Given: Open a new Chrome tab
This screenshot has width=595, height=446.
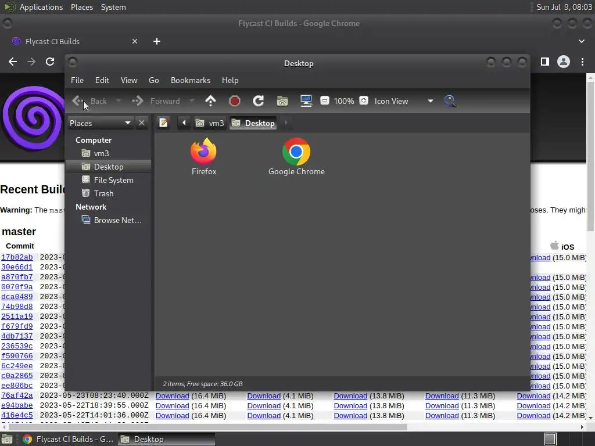Looking at the screenshot, I should pyautogui.click(x=157, y=41).
